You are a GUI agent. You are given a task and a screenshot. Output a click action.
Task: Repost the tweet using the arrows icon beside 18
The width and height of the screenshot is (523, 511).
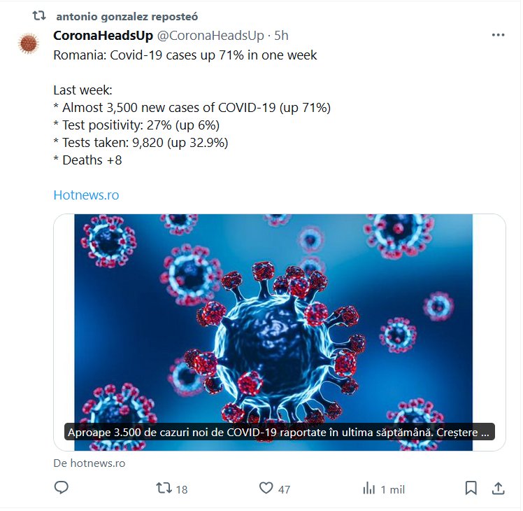coord(163,488)
